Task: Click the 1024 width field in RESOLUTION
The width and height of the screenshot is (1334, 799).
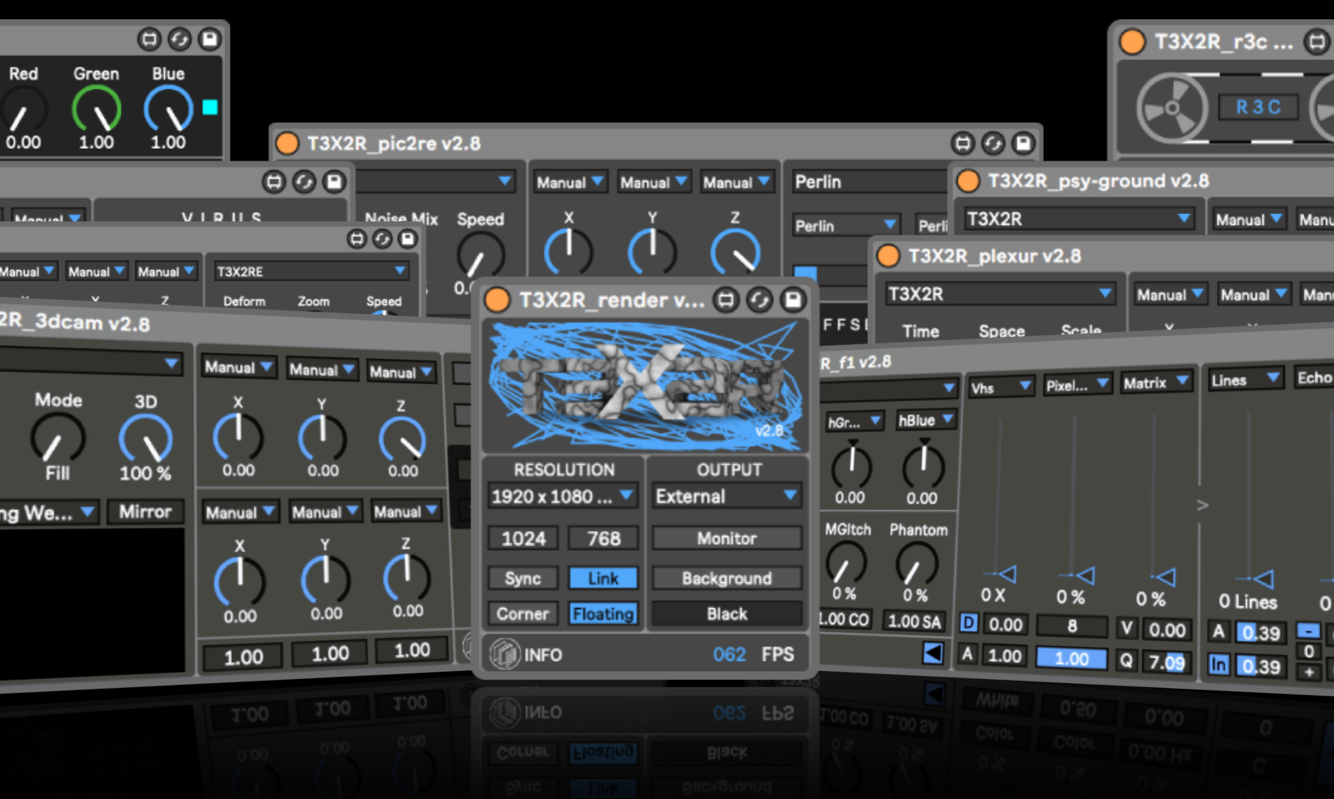Action: pos(522,538)
